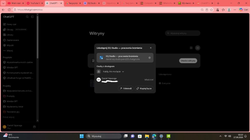
Task: Open the browser favorites list icon
Action: click(223, 10)
